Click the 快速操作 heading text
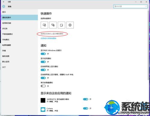Image resolution: width=150 pixels, height=116 pixels. (46, 14)
